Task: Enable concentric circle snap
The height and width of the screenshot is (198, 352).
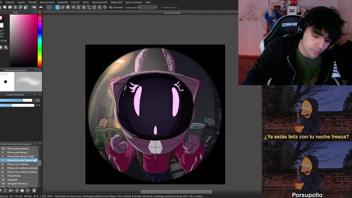Action: click(84, 7)
